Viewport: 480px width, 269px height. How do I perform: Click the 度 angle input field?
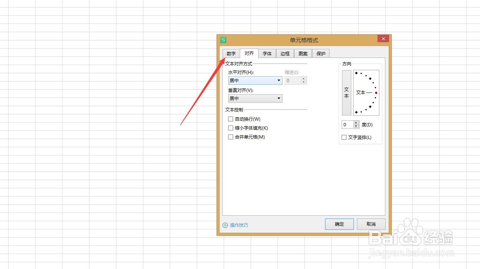click(348, 125)
